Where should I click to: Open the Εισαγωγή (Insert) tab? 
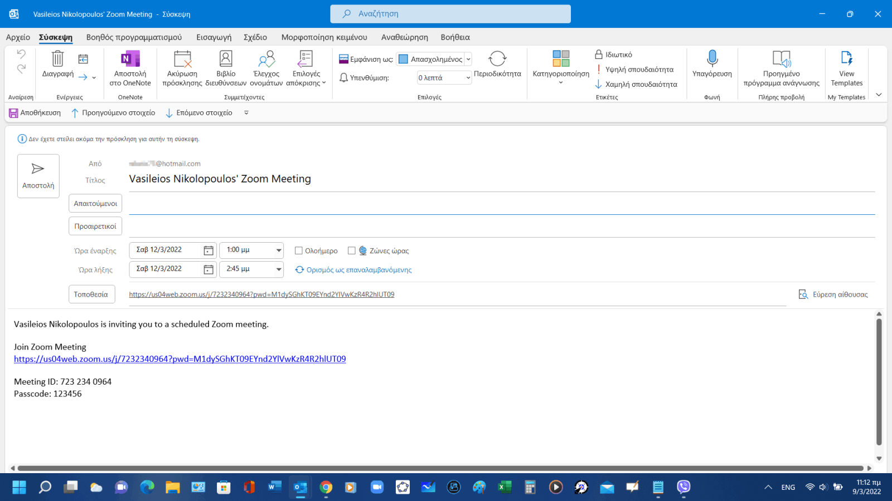pos(214,37)
